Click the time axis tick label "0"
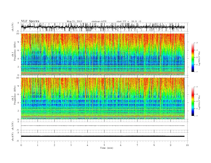Viewport: 211px width, 163px height. point(21,145)
